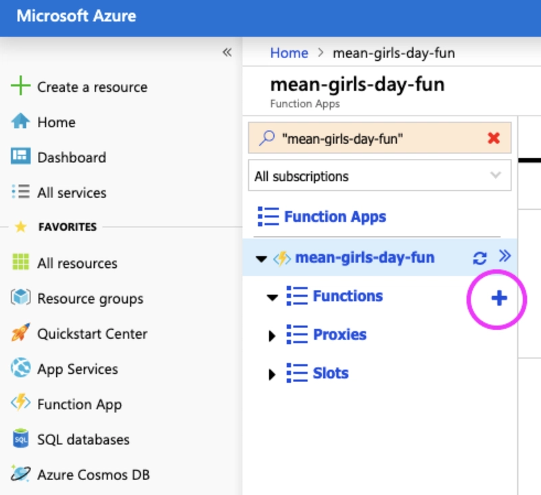Image resolution: width=541 pixels, height=495 pixels.
Task: Click the Azure Cosmos DB planet icon
Action: click(20, 474)
